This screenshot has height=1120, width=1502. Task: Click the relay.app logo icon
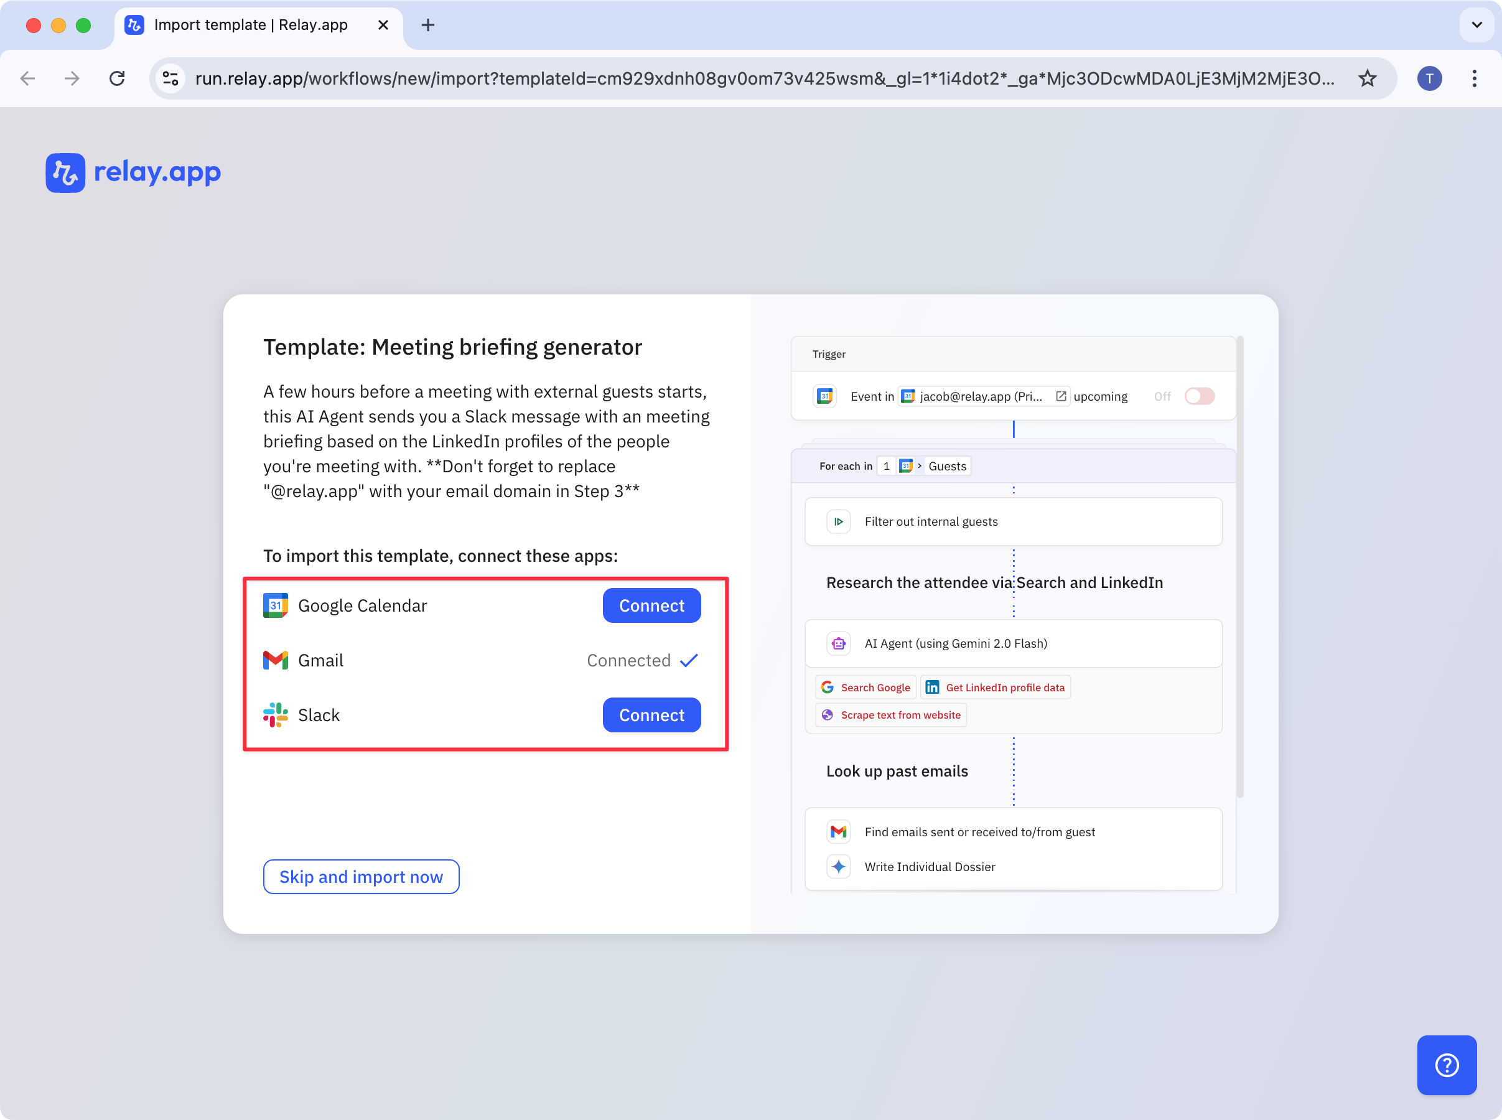pos(66,173)
